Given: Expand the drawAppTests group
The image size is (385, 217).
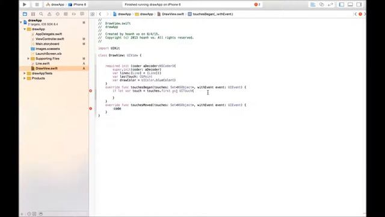Looking at the screenshot, I should click(25, 74).
